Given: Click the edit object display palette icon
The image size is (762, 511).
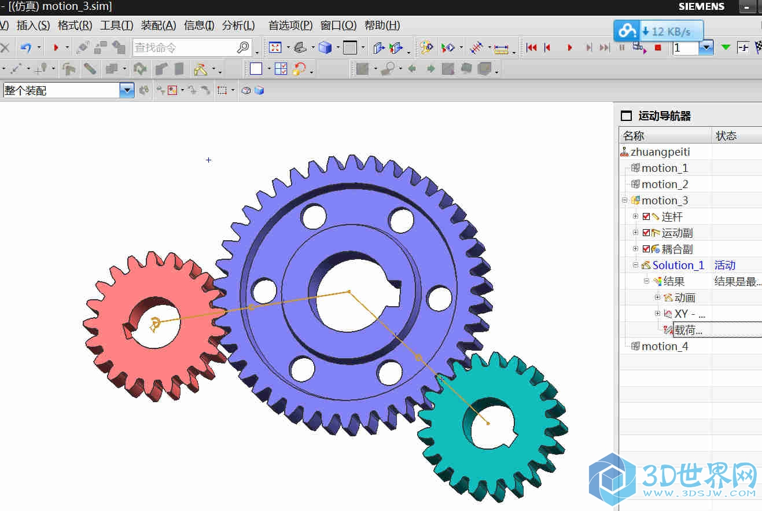Looking at the screenshot, I should pos(426,47).
